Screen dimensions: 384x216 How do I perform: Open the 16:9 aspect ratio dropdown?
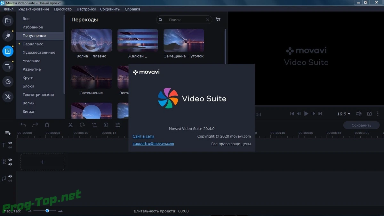[344, 114]
